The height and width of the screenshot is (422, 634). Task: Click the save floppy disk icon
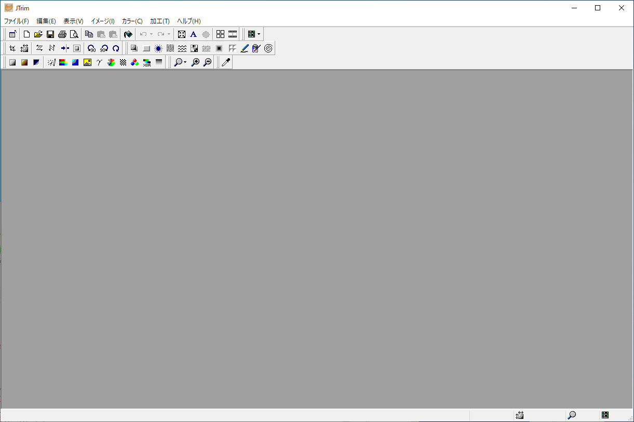50,34
